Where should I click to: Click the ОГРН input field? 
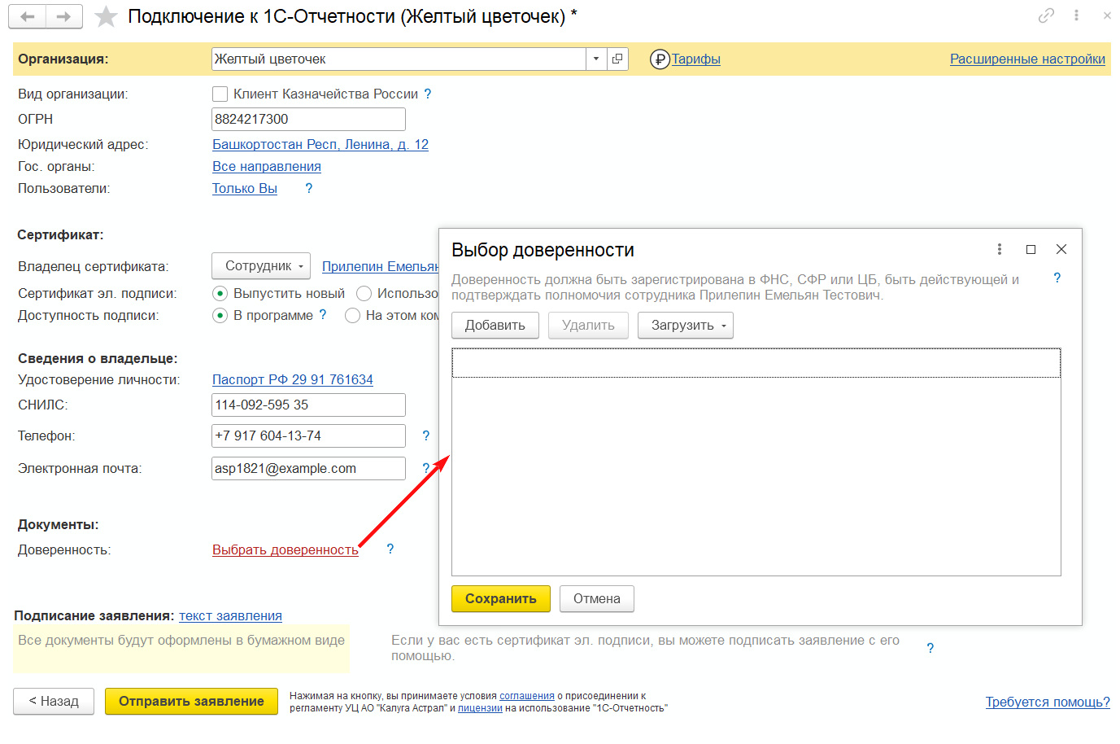(308, 119)
